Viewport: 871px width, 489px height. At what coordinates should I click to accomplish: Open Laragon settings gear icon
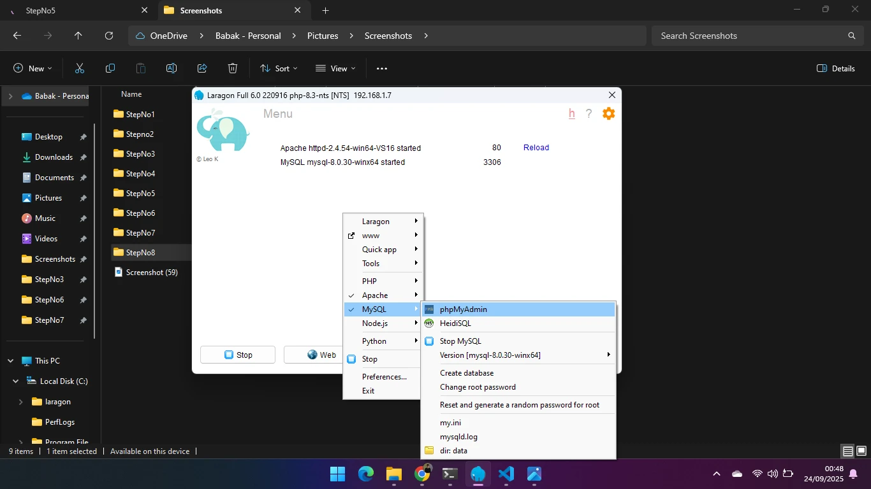pos(608,114)
